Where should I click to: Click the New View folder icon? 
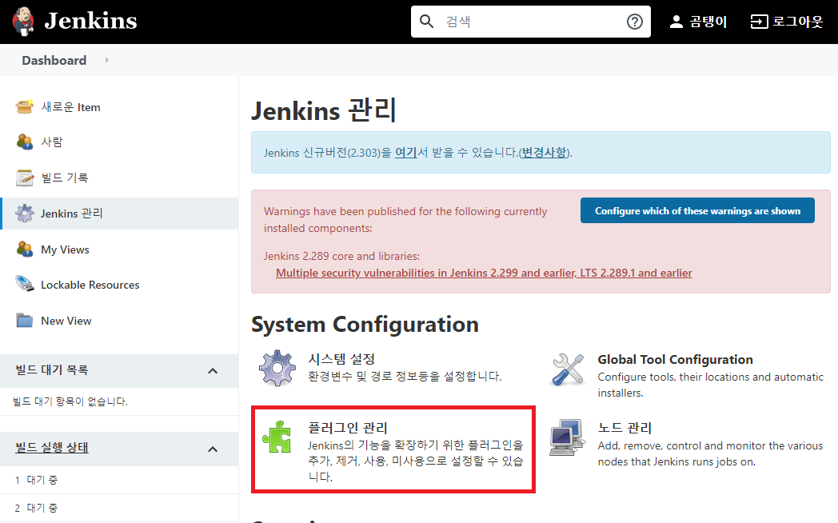25,321
